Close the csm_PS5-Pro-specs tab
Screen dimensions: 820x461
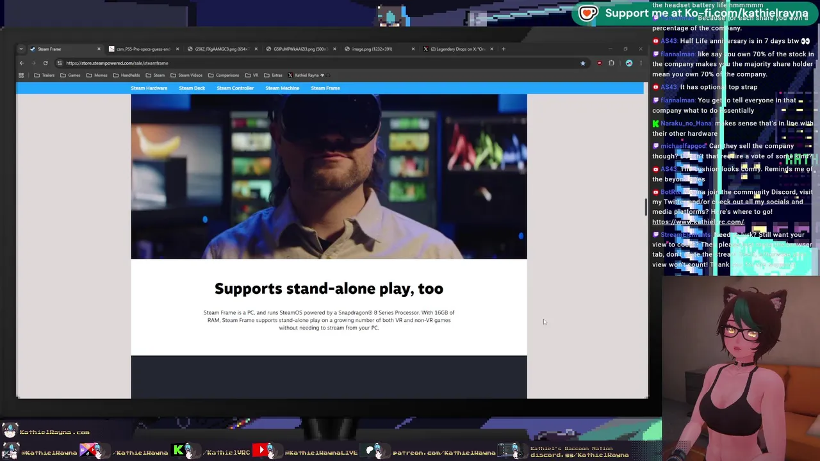pos(177,49)
